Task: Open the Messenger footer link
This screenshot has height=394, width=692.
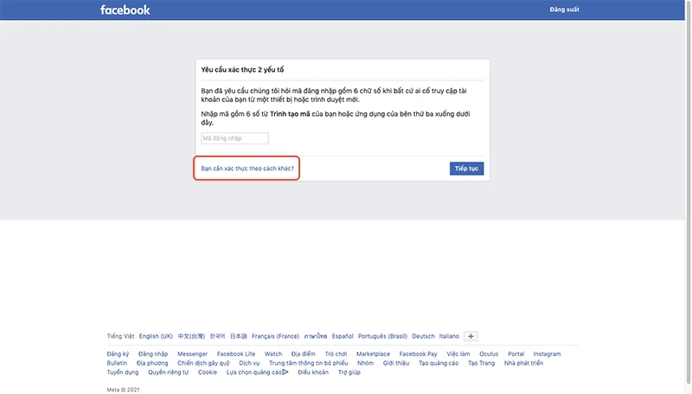Action: 192,354
